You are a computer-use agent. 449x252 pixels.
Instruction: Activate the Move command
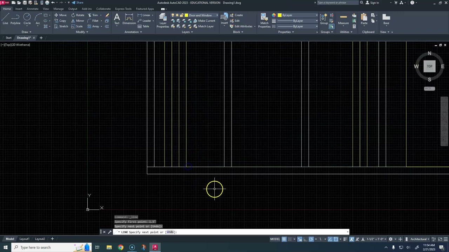[x=60, y=15]
